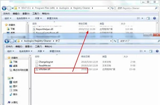Click 新建文件夹 in 补丁 window
The height and width of the screenshot is (105, 160).
(x=55, y=51)
